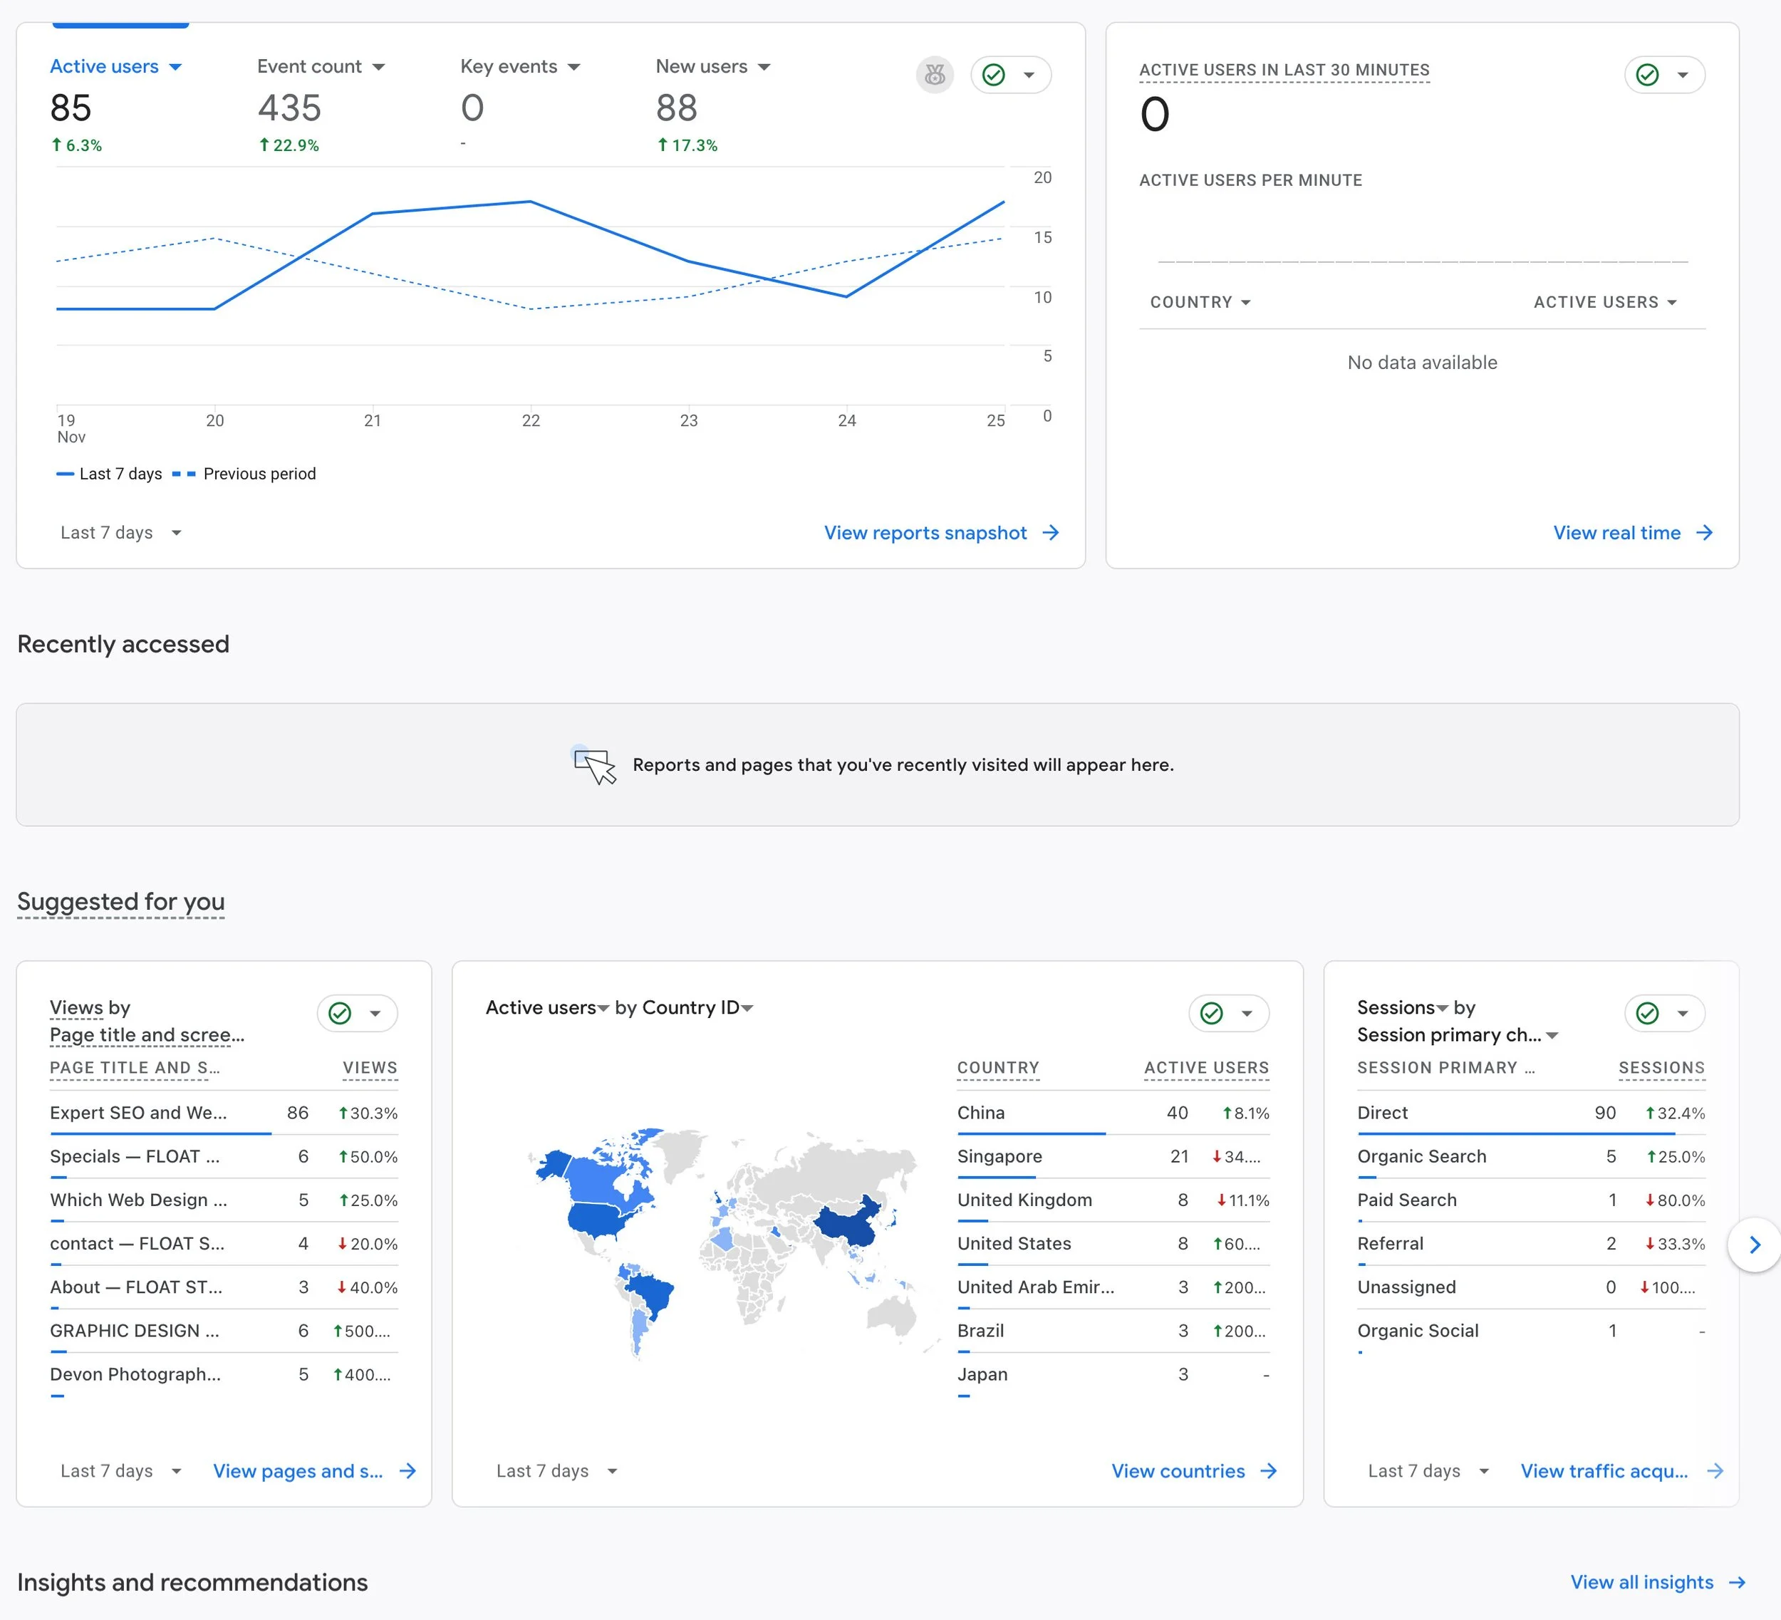The image size is (1781, 1620).
Task: Click green checkmark on Views by page card
Action: (340, 1013)
